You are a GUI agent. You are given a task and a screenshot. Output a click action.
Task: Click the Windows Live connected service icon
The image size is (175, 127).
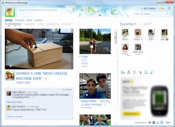(x=150, y=122)
